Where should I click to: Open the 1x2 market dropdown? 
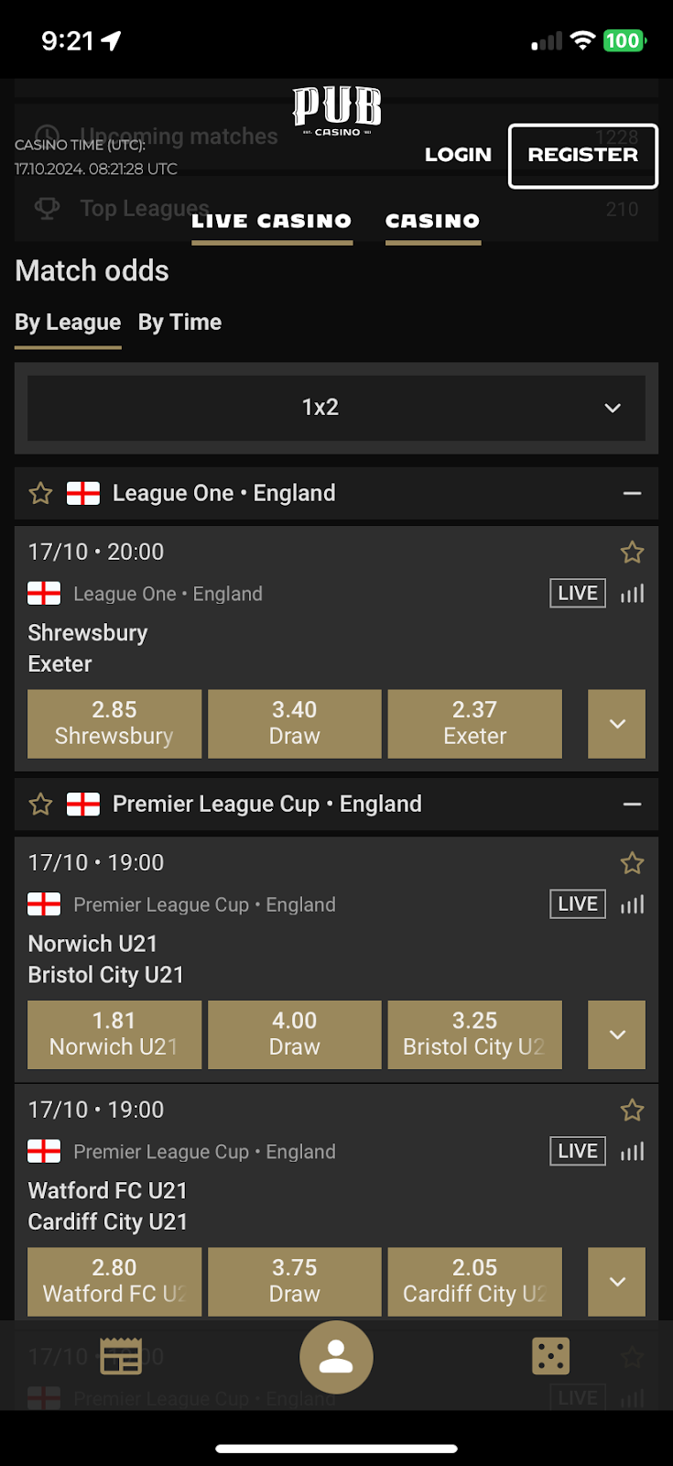[336, 408]
